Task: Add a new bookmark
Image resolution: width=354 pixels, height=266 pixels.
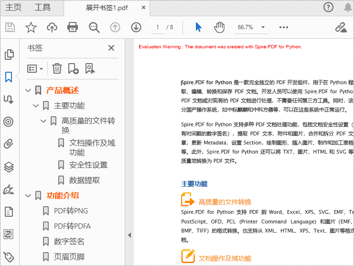Action: click(x=74, y=68)
